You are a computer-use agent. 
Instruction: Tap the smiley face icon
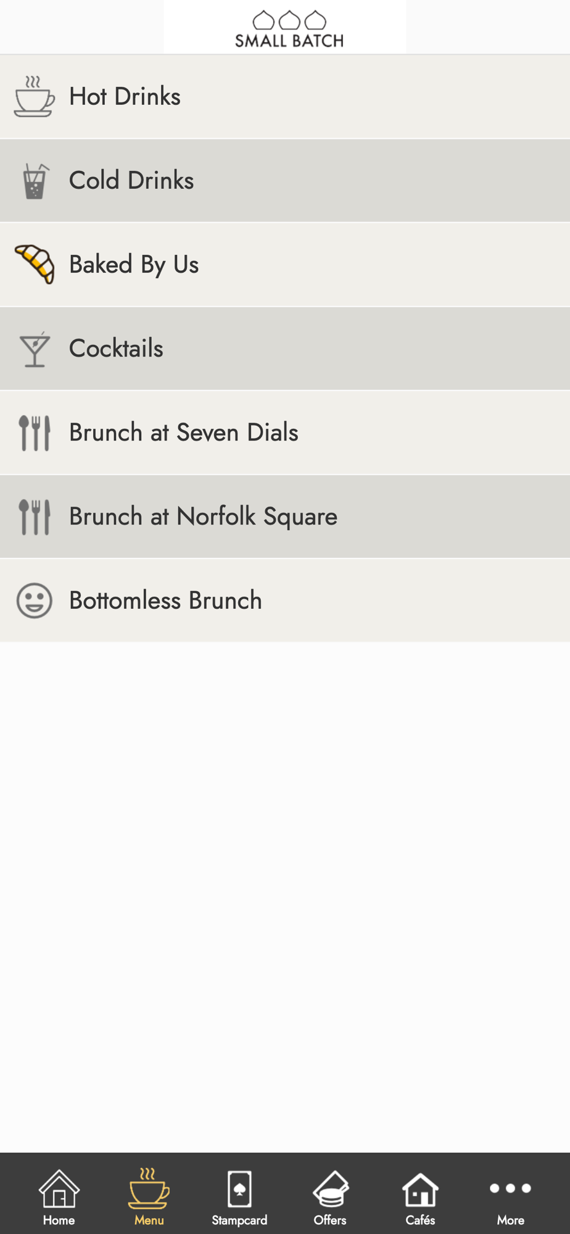pos(35,600)
